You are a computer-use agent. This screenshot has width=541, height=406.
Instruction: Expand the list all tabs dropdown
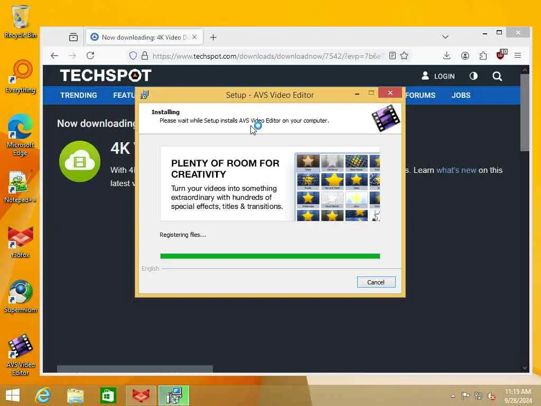pos(445,37)
